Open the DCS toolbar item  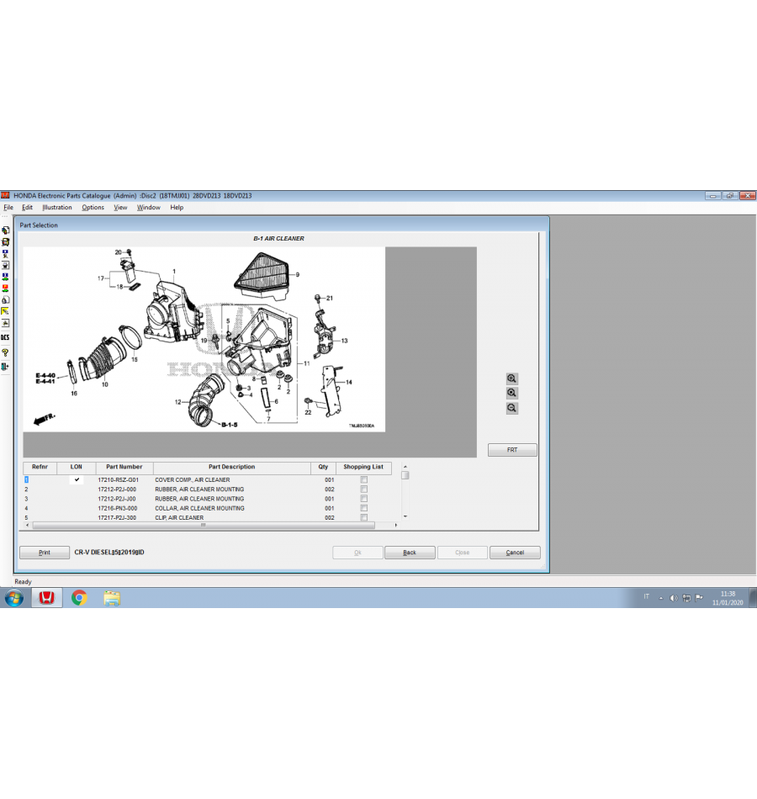pyautogui.click(x=5, y=337)
